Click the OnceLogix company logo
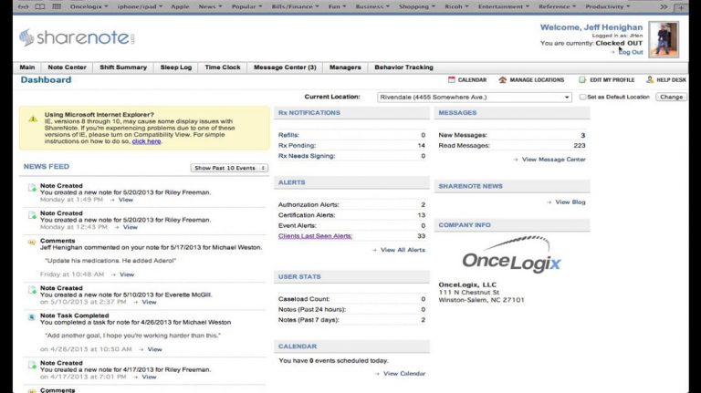This screenshot has height=393, width=701. (x=511, y=256)
